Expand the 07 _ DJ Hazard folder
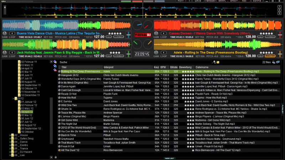 coord(10,152)
